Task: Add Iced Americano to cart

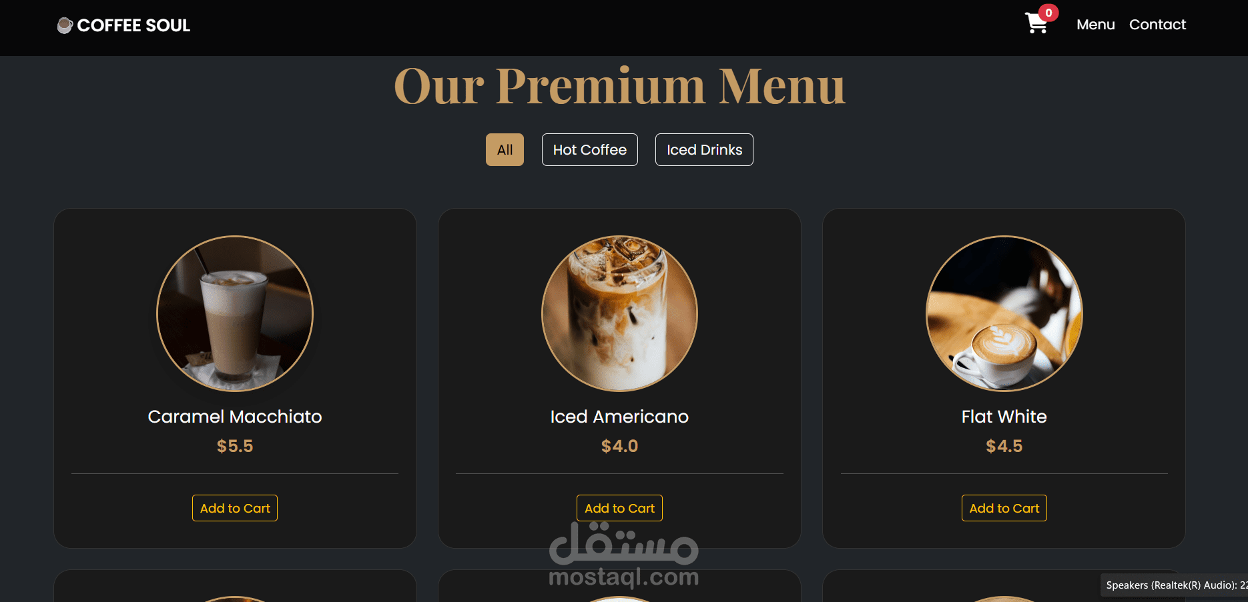Action: 619,508
